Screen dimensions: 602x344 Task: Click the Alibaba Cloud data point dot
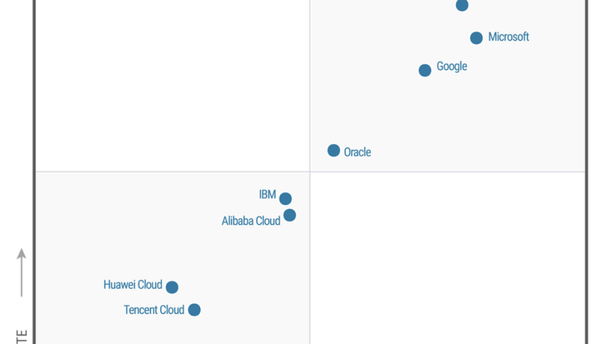click(x=290, y=215)
